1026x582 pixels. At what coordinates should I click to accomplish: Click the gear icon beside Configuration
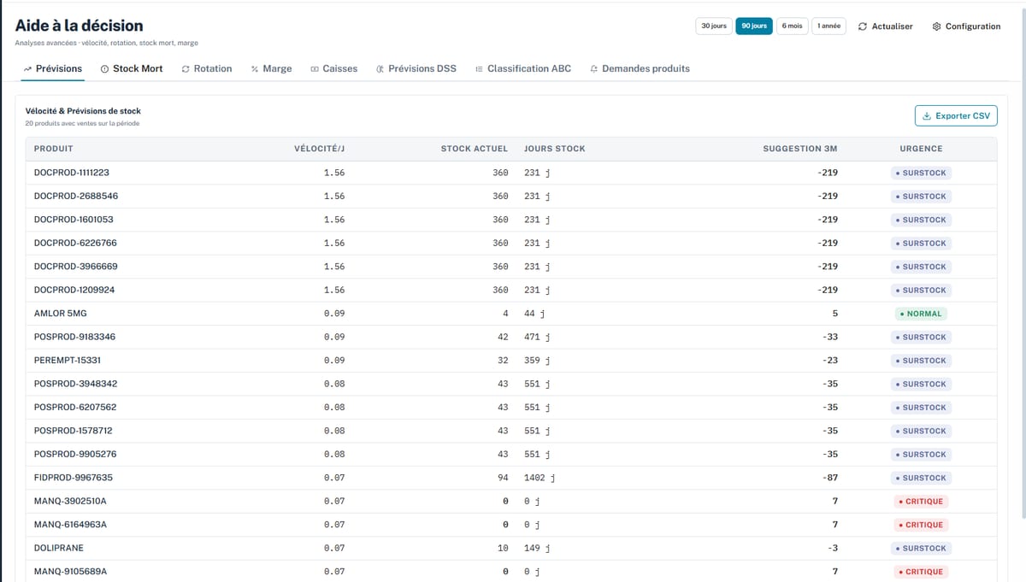tap(936, 26)
